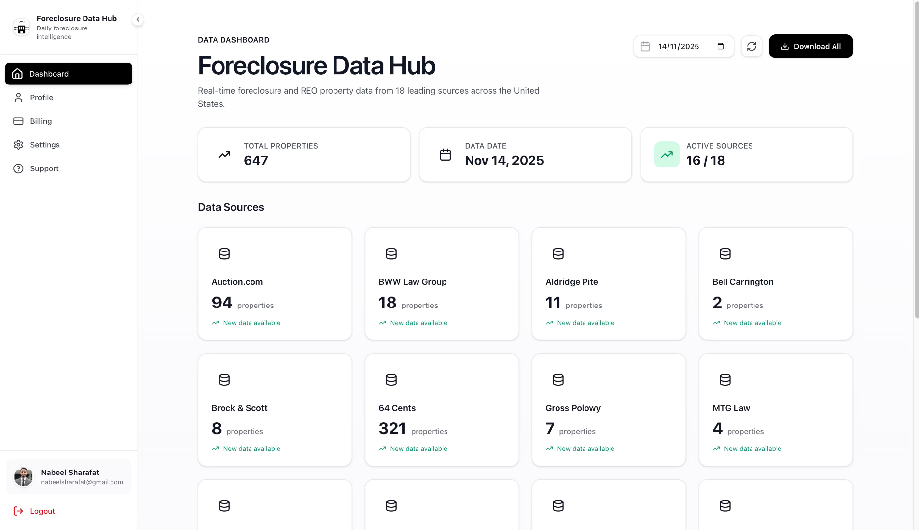This screenshot has height=530, width=919.
Task: Click the date input showing 14/11/2025
Action: tap(678, 46)
